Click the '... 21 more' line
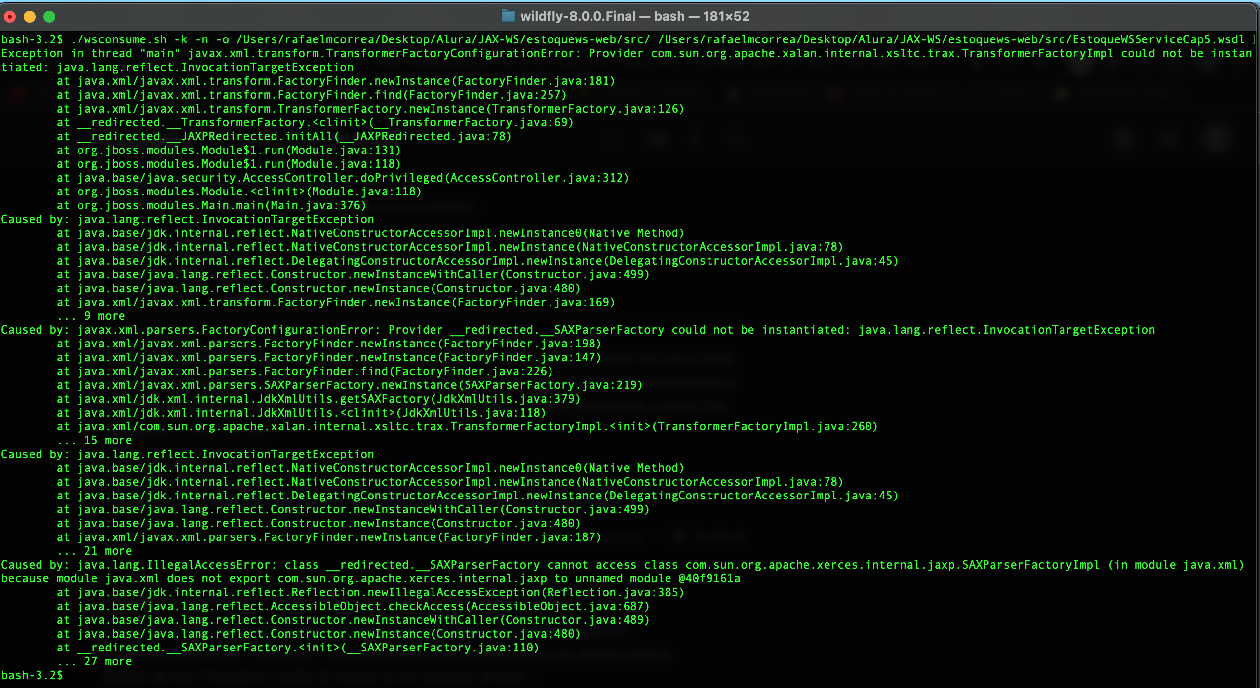Viewport: 1260px width, 688px height. click(x=94, y=551)
